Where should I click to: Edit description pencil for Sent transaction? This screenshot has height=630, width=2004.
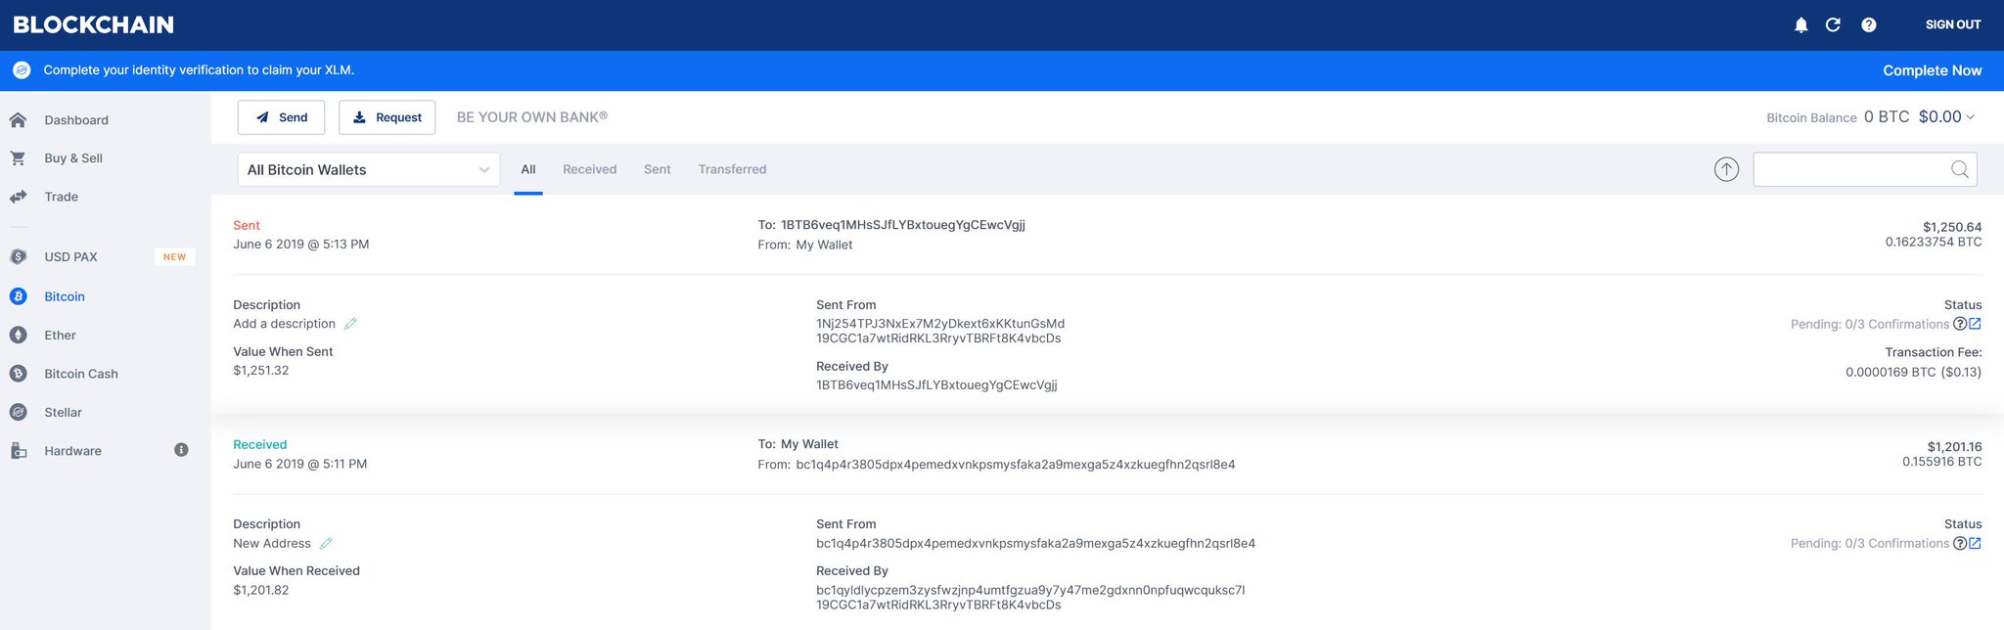pos(350,324)
